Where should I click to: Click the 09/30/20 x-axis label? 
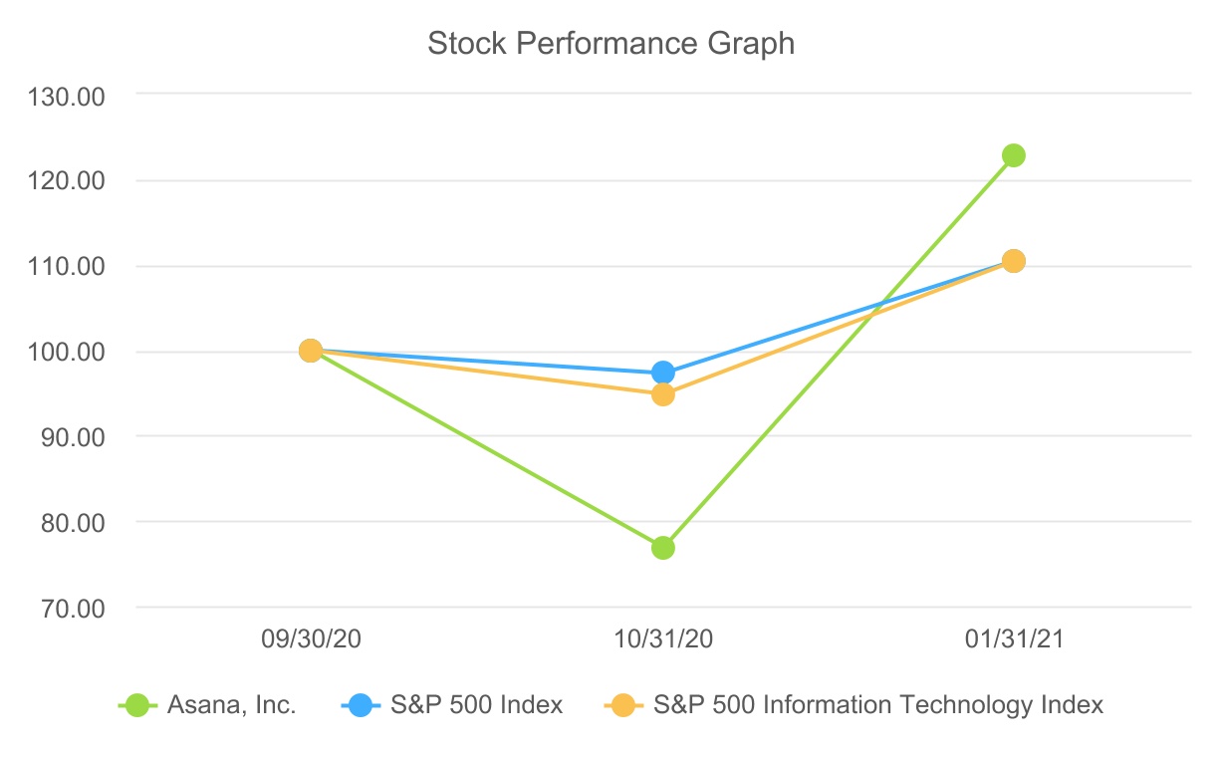[x=311, y=639]
